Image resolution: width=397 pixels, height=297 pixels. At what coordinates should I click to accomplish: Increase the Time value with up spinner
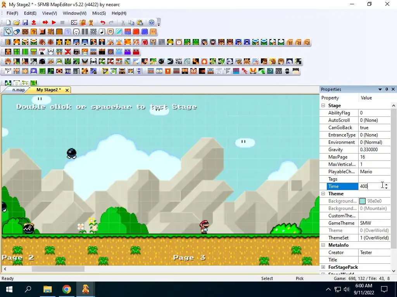point(387,184)
